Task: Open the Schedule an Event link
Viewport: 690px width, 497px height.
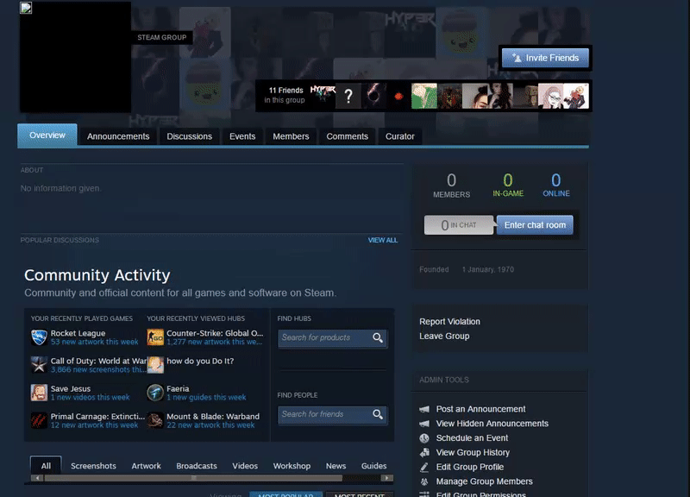Action: 472,438
